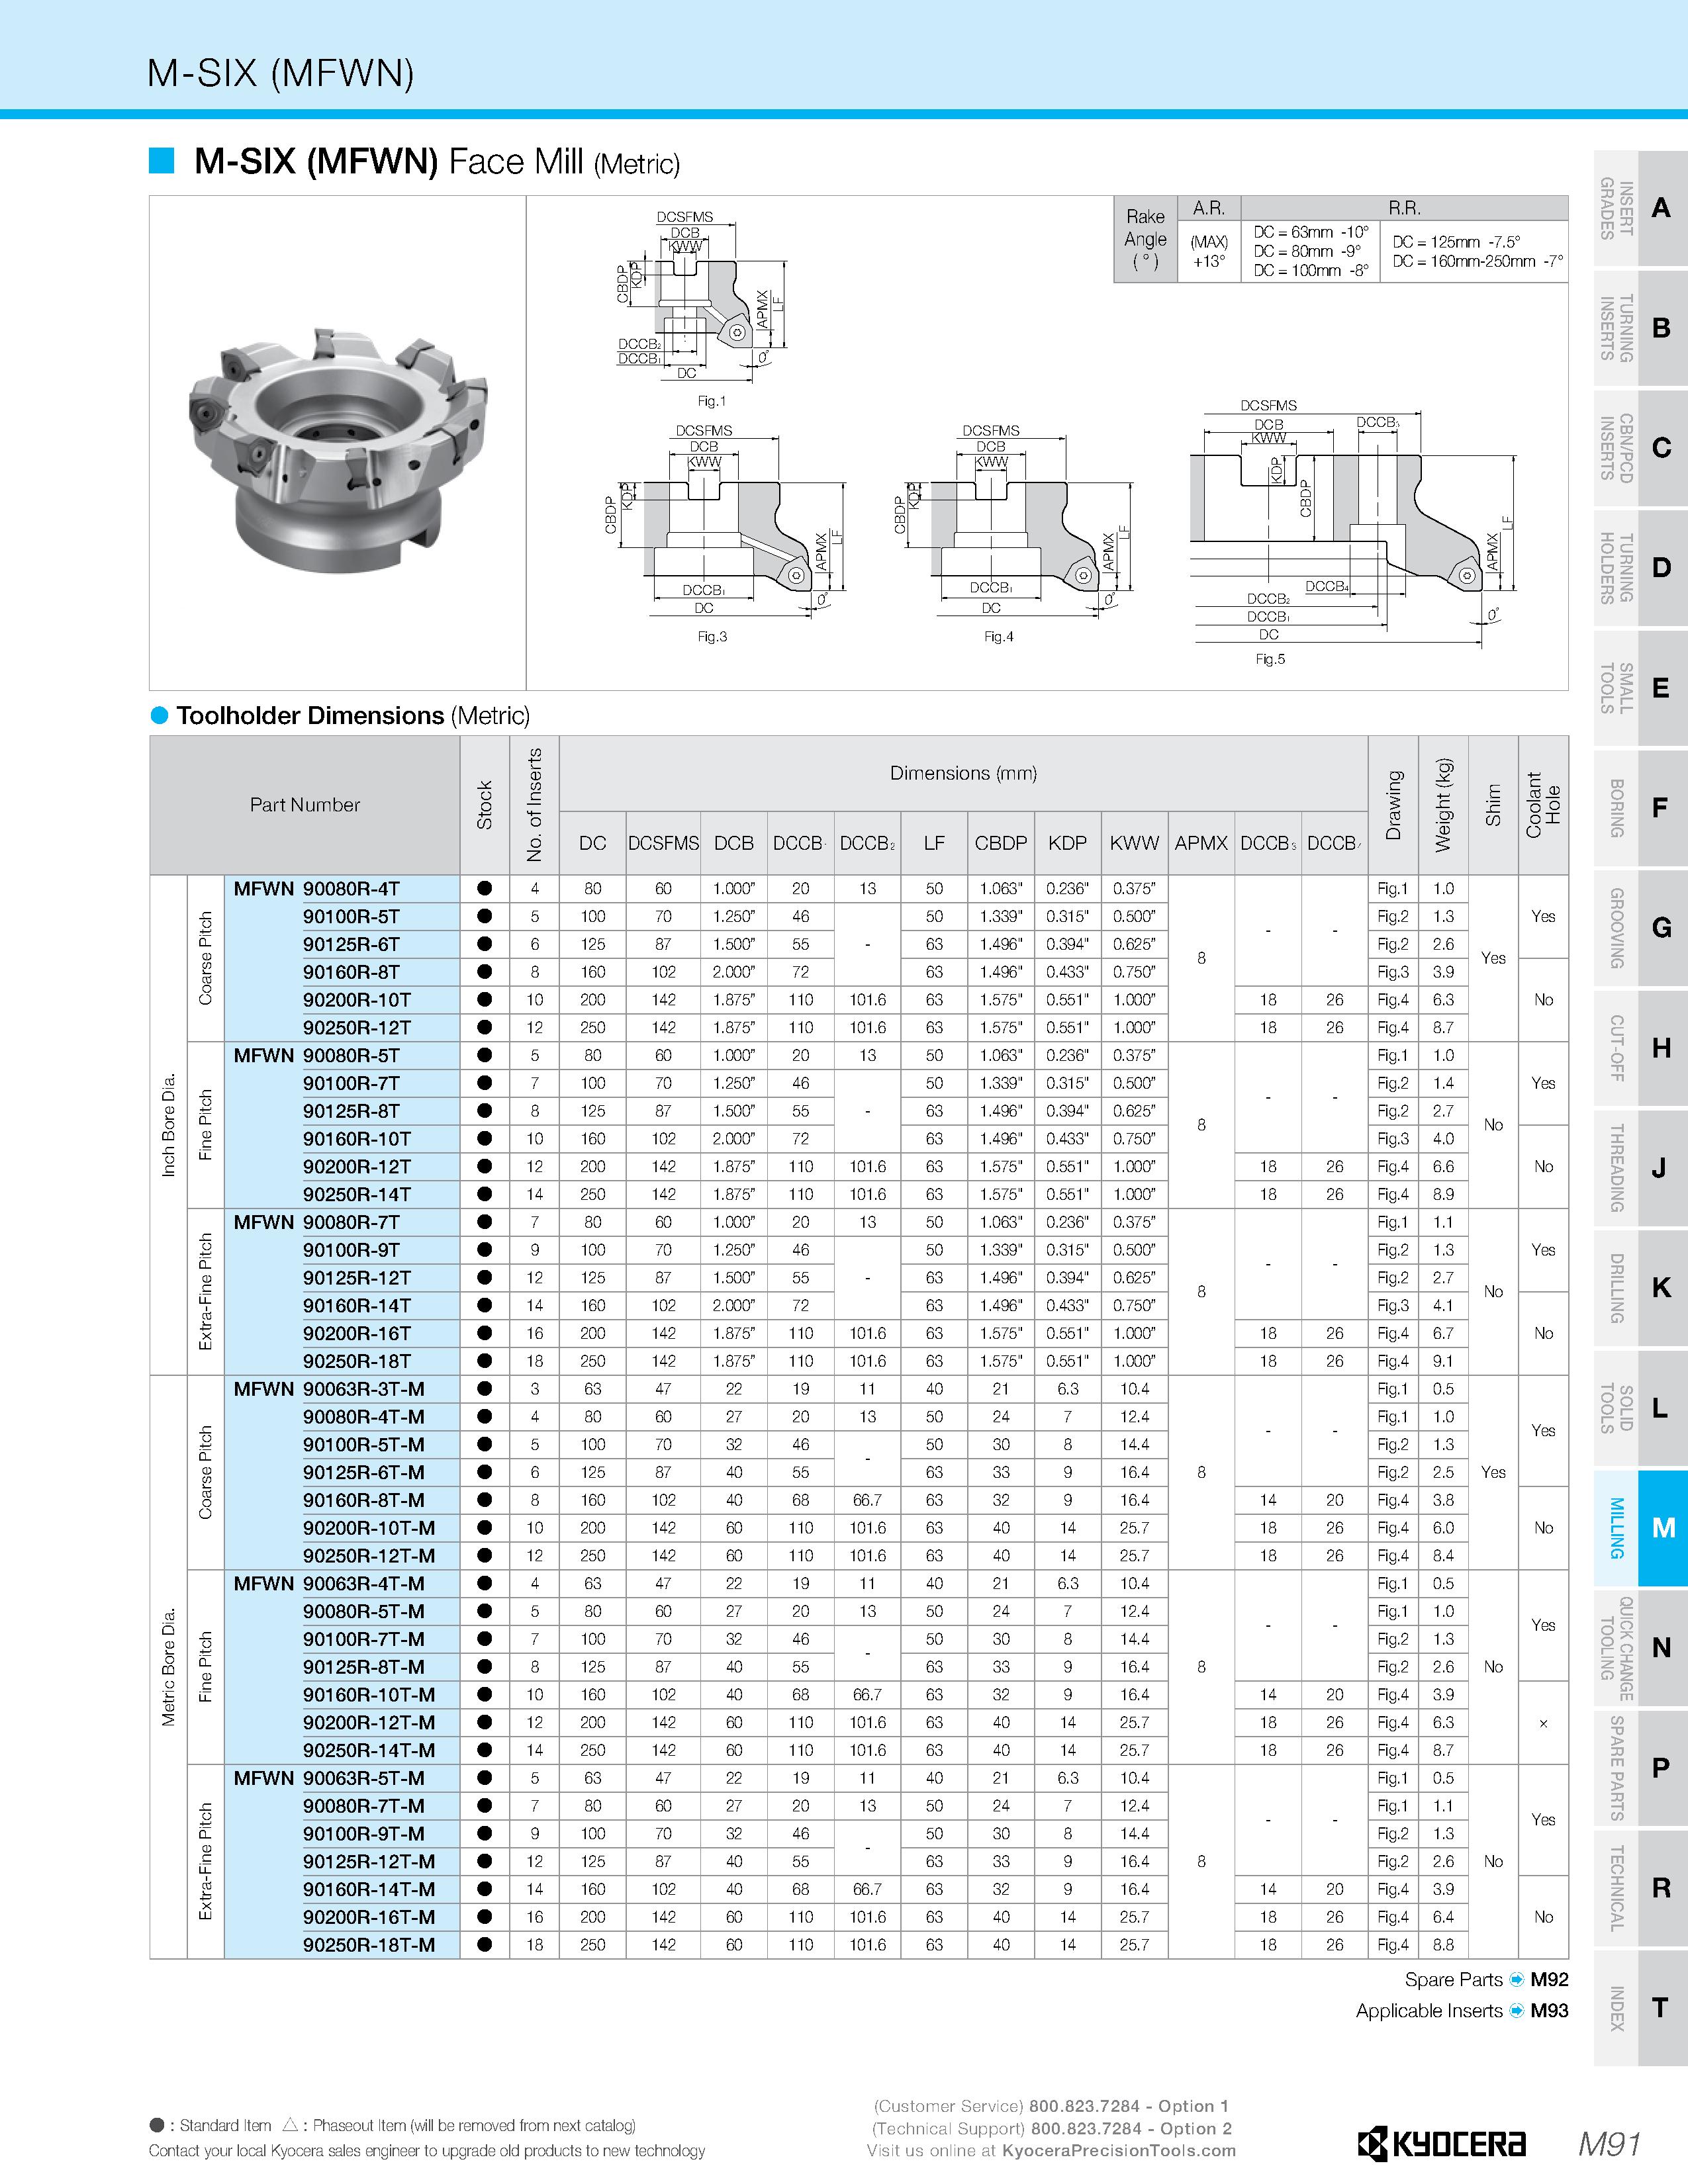
Task: Select part number MFWN 90080R-4T
Action: click(316, 888)
